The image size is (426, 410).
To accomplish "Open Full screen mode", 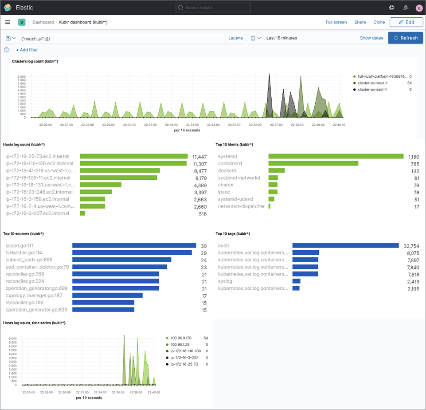I will point(336,22).
